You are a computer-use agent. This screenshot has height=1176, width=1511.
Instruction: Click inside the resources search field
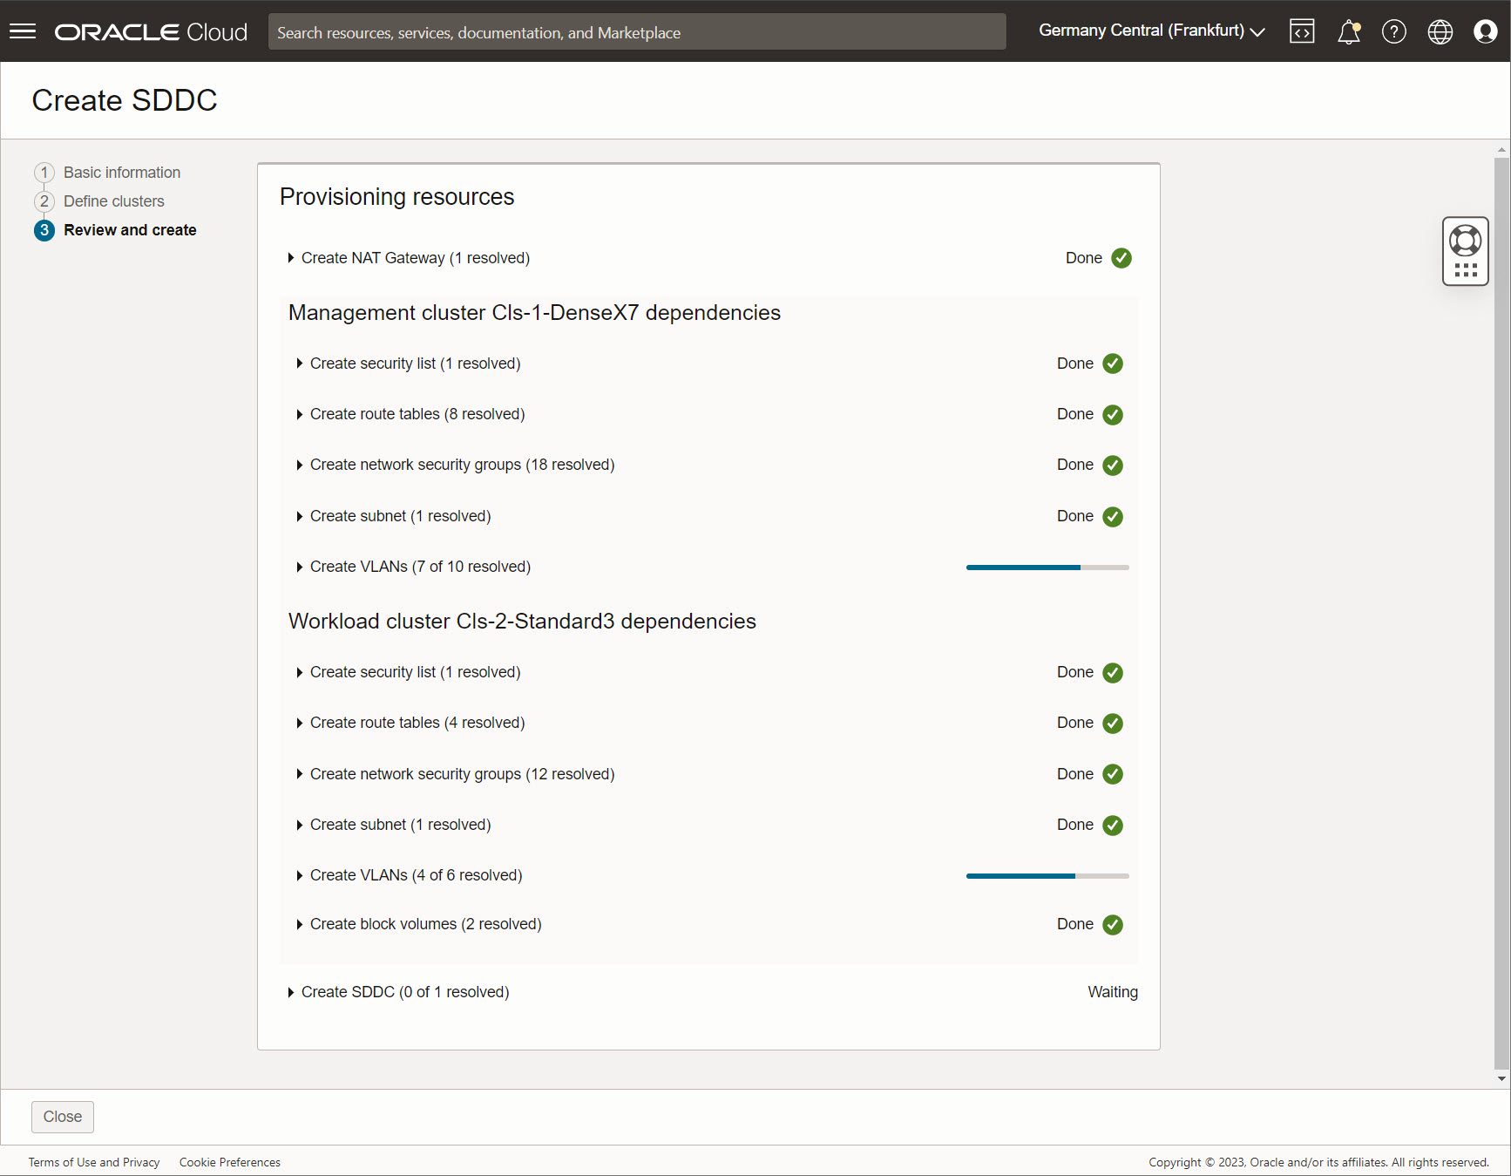point(637,31)
